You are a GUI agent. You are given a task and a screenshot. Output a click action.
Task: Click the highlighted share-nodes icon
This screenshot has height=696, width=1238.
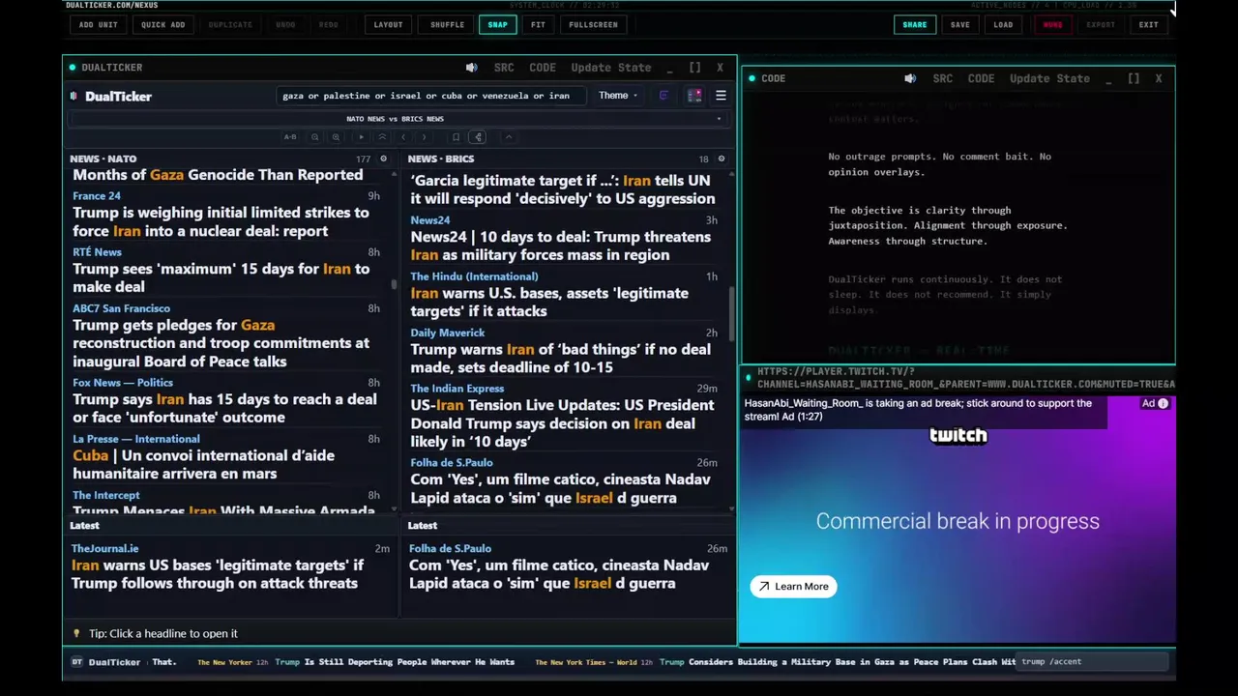point(478,137)
